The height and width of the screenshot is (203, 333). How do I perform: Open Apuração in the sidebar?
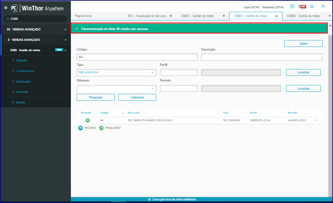coord(22,92)
